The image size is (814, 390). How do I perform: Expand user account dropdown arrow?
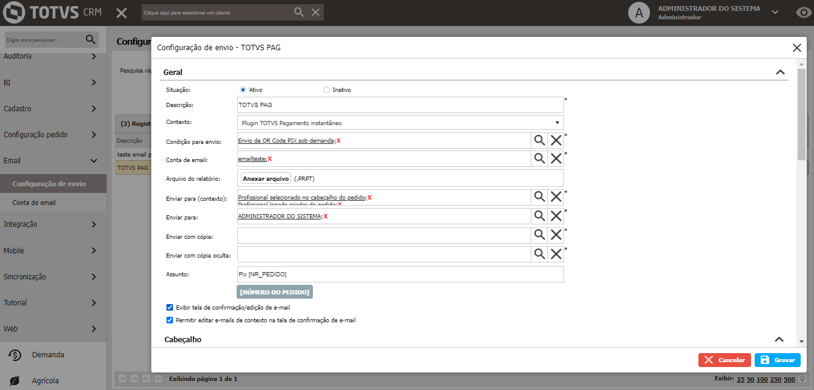775,11
